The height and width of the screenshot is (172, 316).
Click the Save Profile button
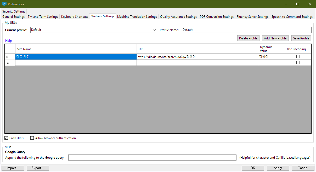(x=301, y=38)
